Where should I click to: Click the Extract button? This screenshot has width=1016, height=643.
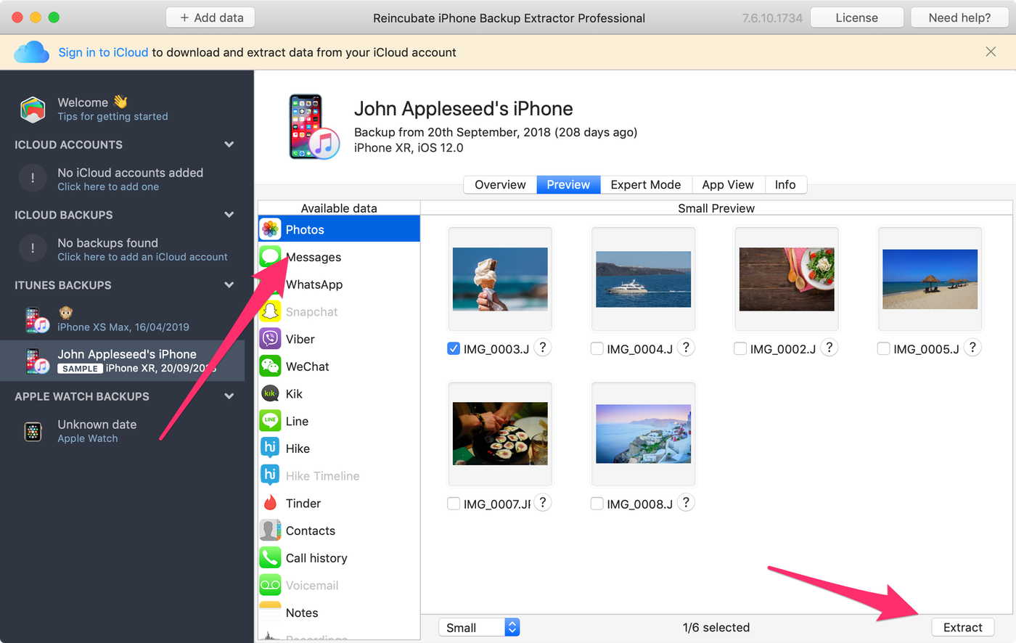(962, 628)
